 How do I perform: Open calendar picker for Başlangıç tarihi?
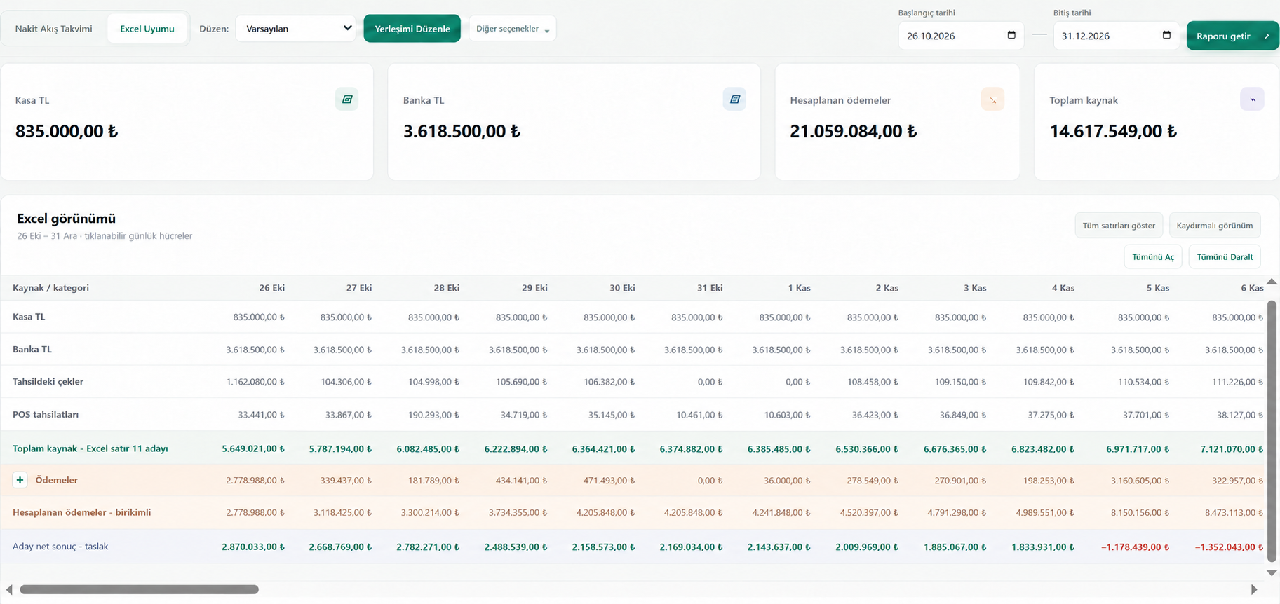(1011, 35)
